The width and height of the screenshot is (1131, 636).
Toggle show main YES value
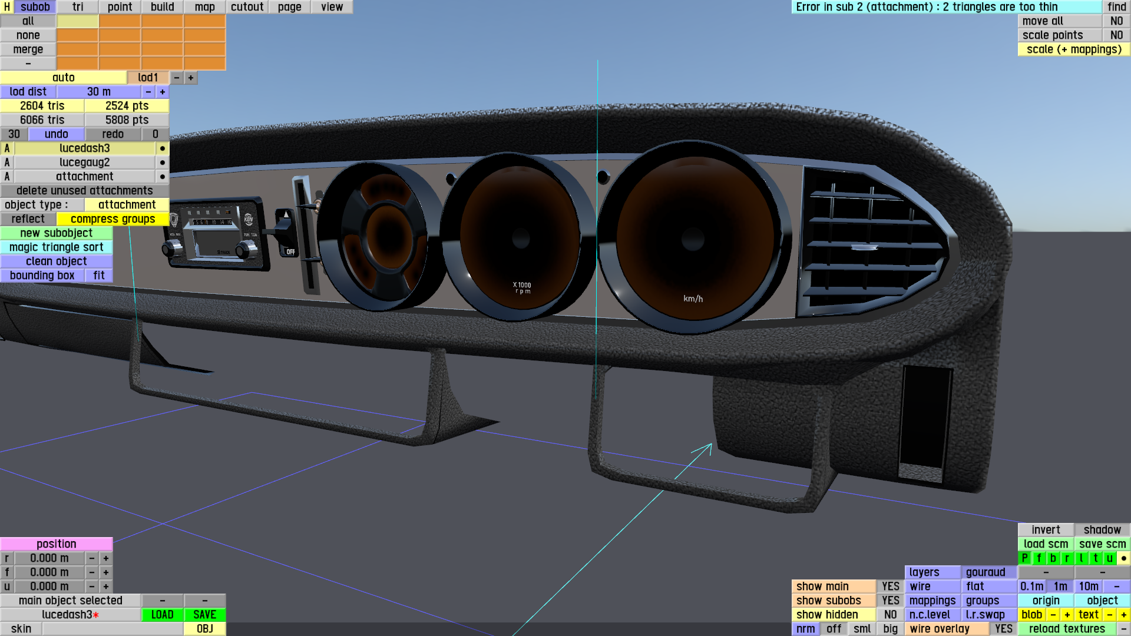(x=890, y=587)
